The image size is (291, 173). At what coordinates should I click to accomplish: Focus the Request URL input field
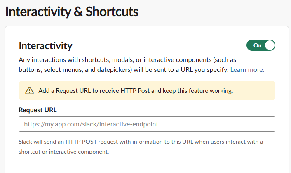click(147, 124)
